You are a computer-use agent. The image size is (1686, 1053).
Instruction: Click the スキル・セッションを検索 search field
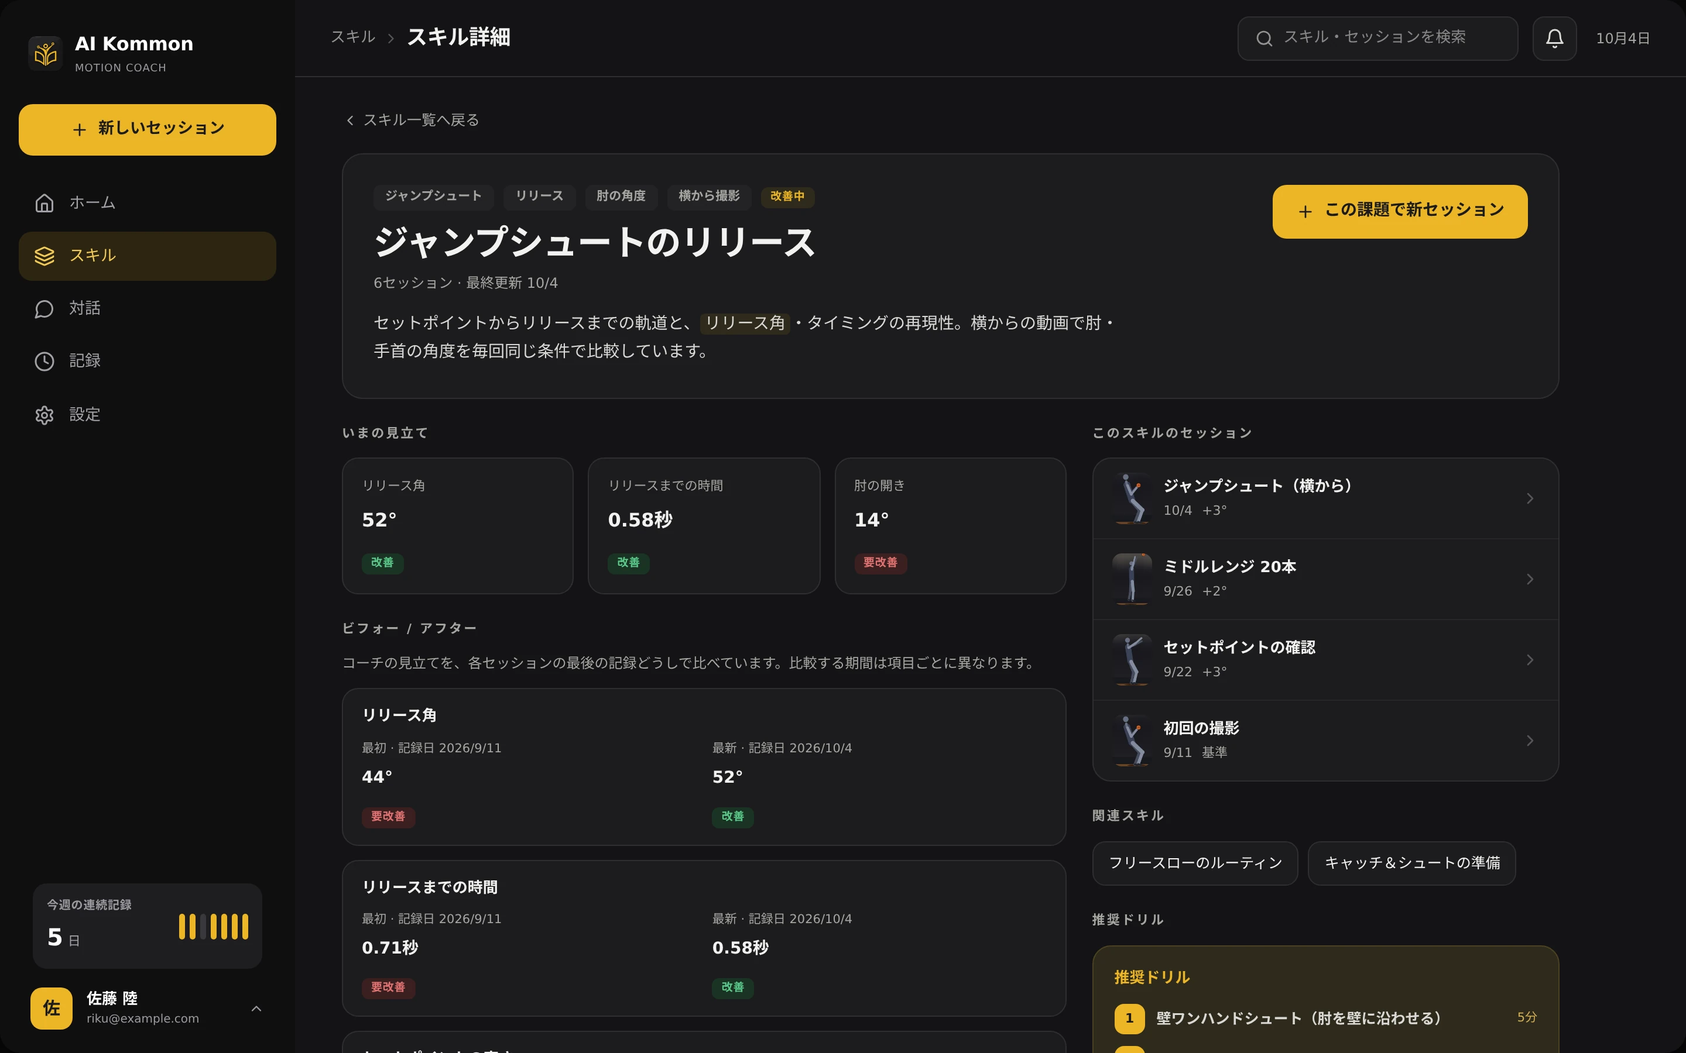[1377, 38]
